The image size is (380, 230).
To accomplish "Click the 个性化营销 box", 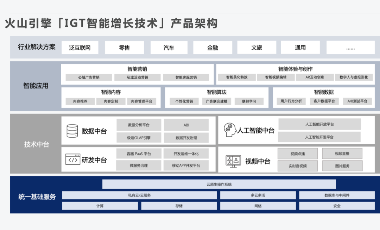I will pyautogui.click(x=184, y=101).
